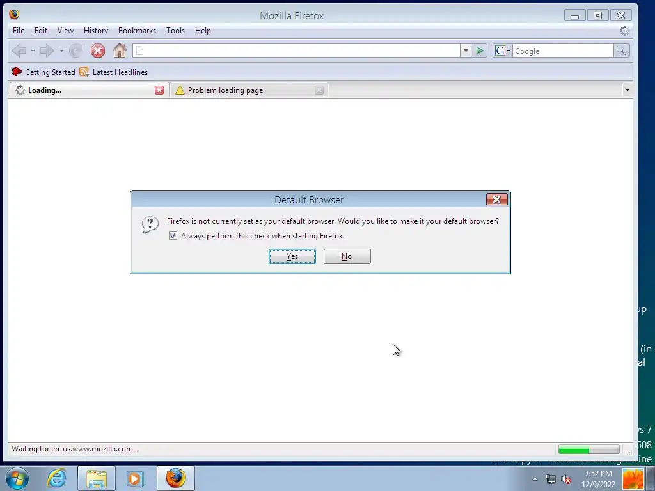The image size is (655, 491).
Task: Close the Default Browser dialog
Action: tap(496, 199)
